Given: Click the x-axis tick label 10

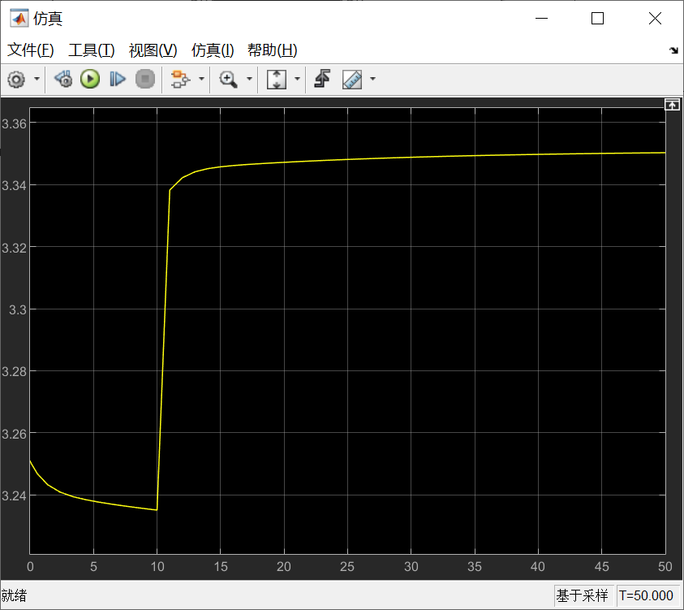Looking at the screenshot, I should pos(157,567).
